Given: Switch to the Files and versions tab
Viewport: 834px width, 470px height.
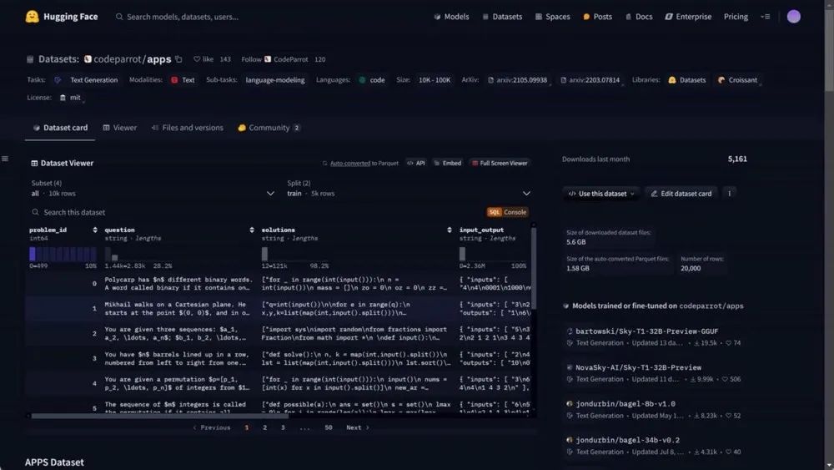Looking at the screenshot, I should click(x=187, y=128).
